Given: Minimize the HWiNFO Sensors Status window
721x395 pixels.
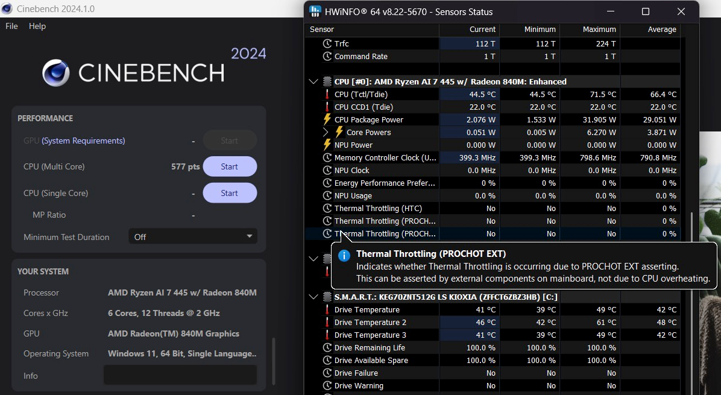Looking at the screenshot, I should click(x=611, y=11).
